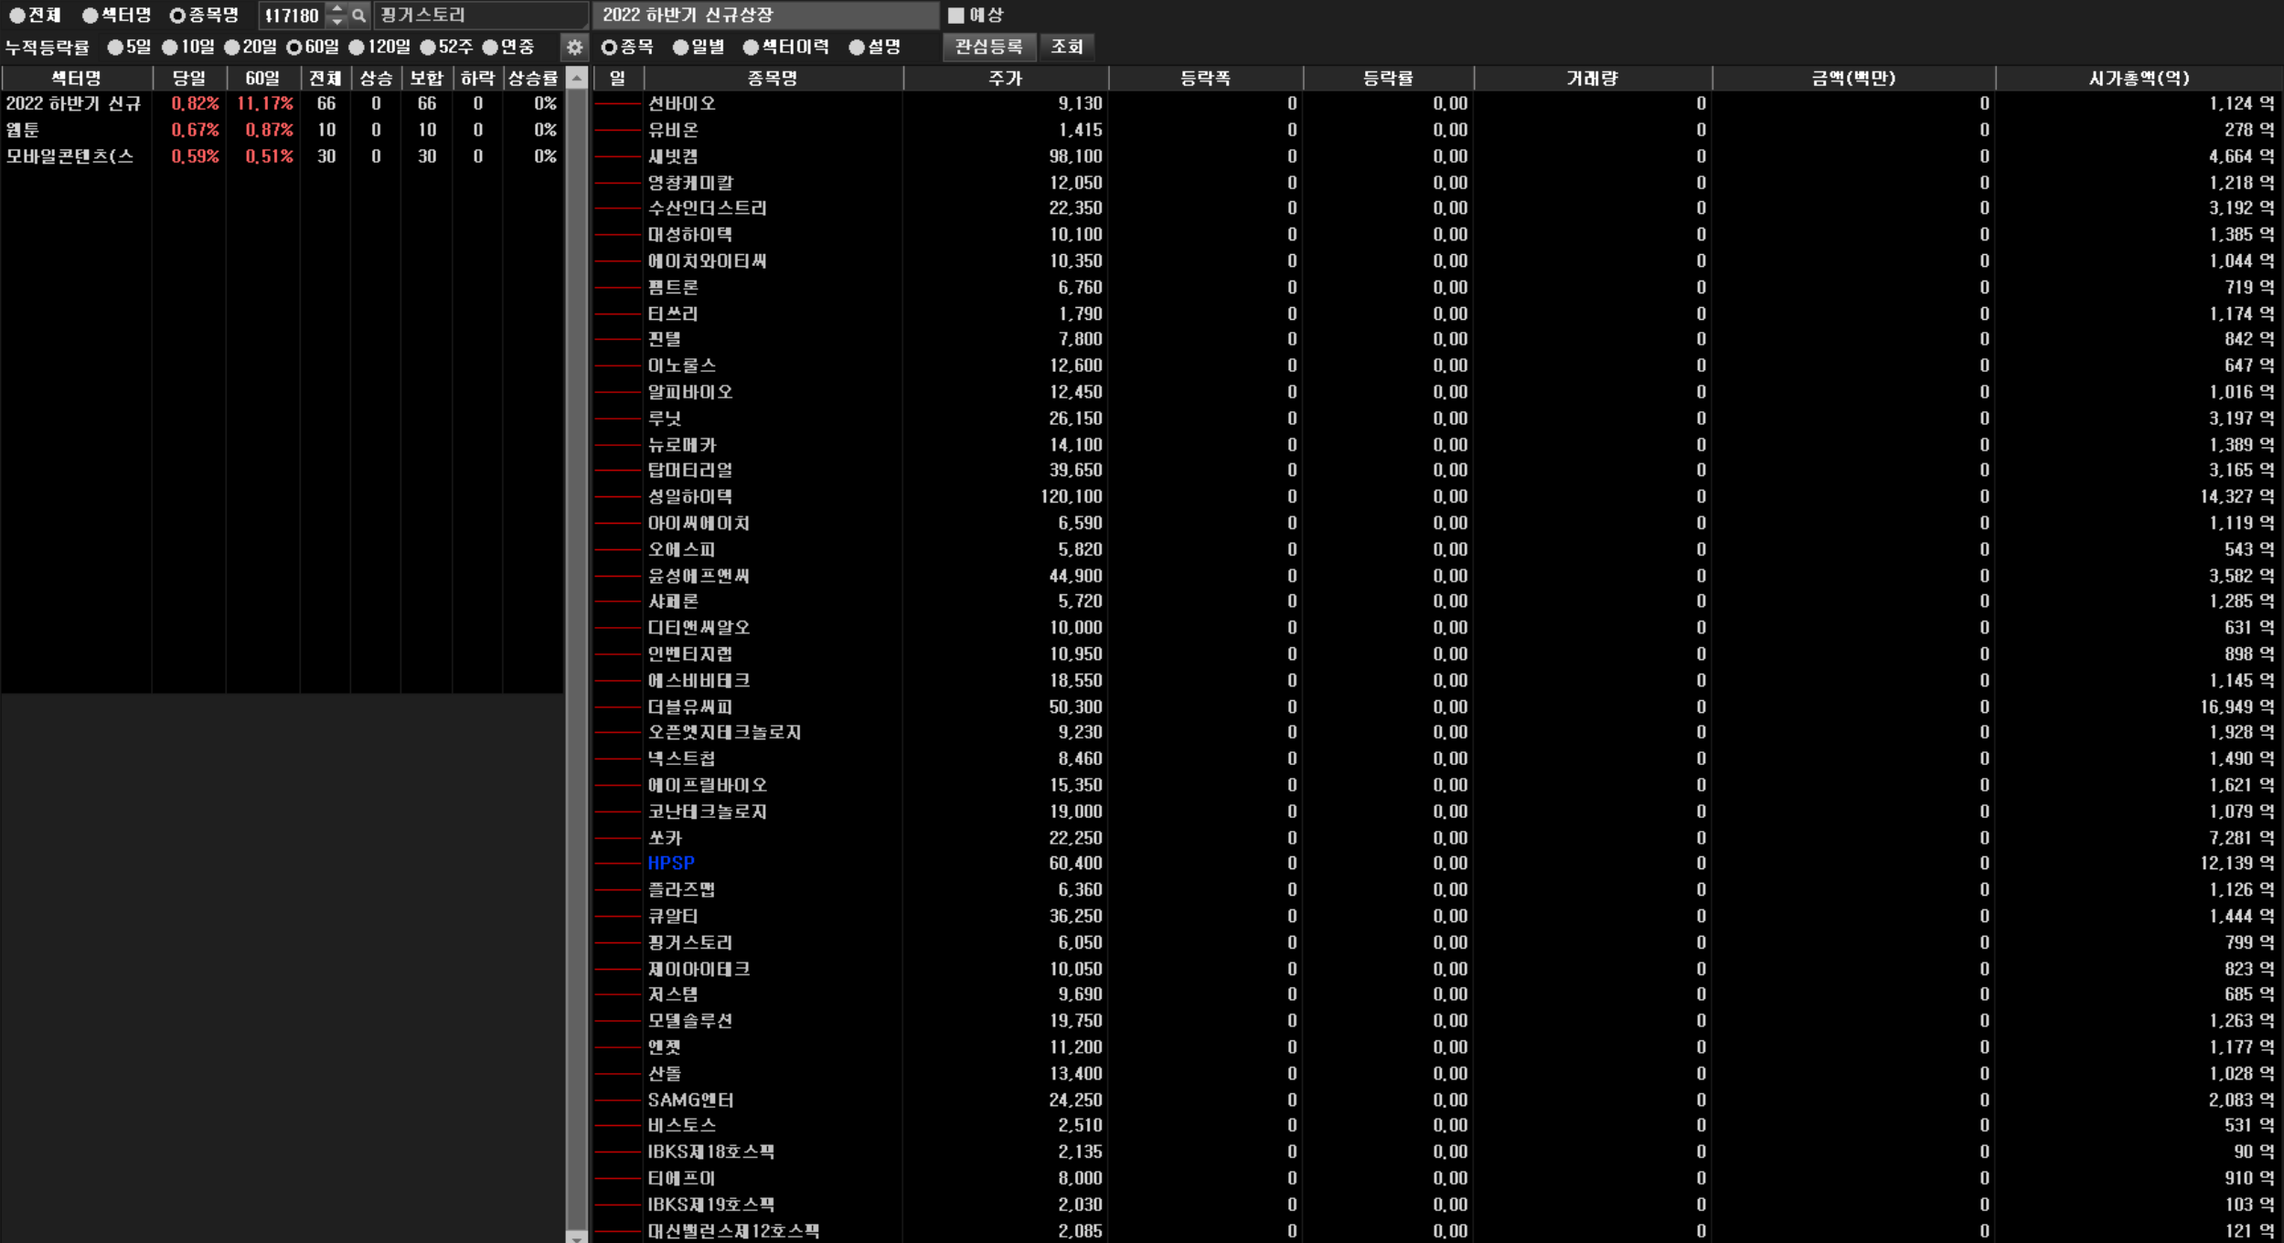Open the gear settings icon
Image resolution: width=2284 pixels, height=1243 pixels.
pyautogui.click(x=574, y=47)
